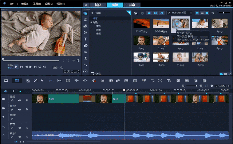Click the import media files folder icon
The height and width of the screenshot is (144, 233).
[136, 13]
